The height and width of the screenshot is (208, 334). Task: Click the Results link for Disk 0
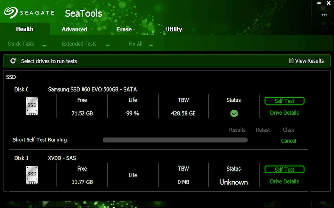237,130
